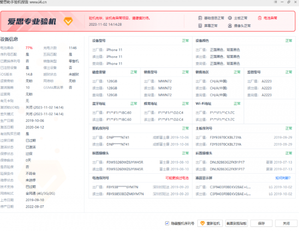Click 电池序列号 读出值 F8Y93850BDZM6YM7N
299x231 pixels.
point(125,194)
